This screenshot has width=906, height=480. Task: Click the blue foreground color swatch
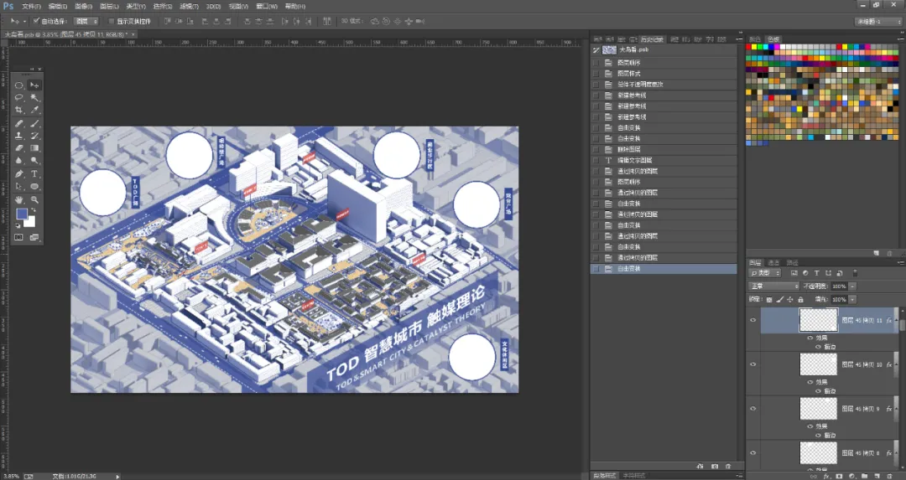[22, 214]
